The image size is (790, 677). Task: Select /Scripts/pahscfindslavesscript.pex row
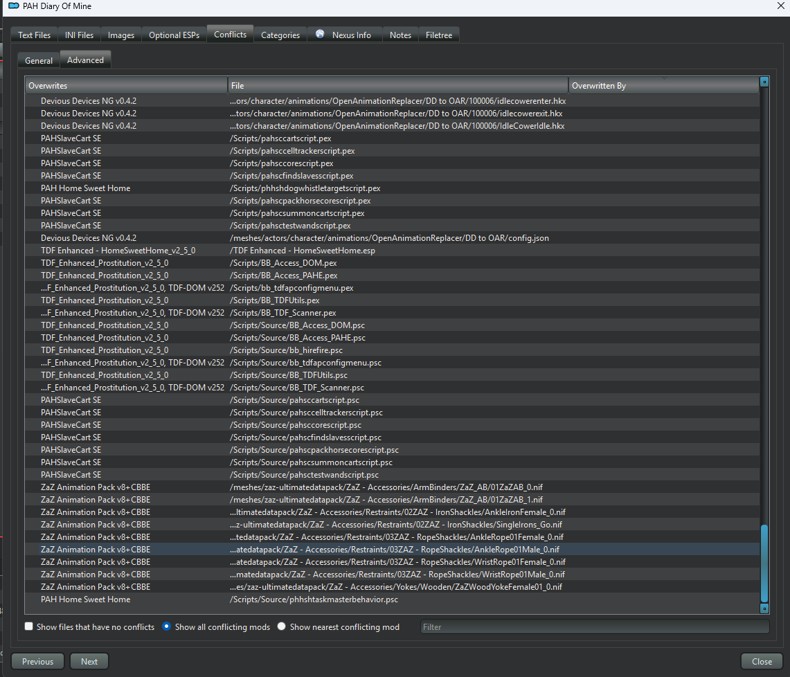click(x=393, y=176)
